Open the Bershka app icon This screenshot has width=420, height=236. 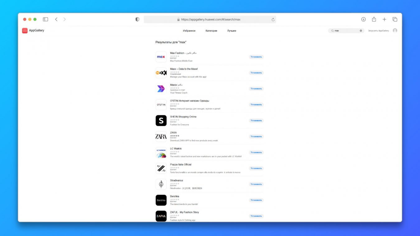pyautogui.click(x=161, y=200)
